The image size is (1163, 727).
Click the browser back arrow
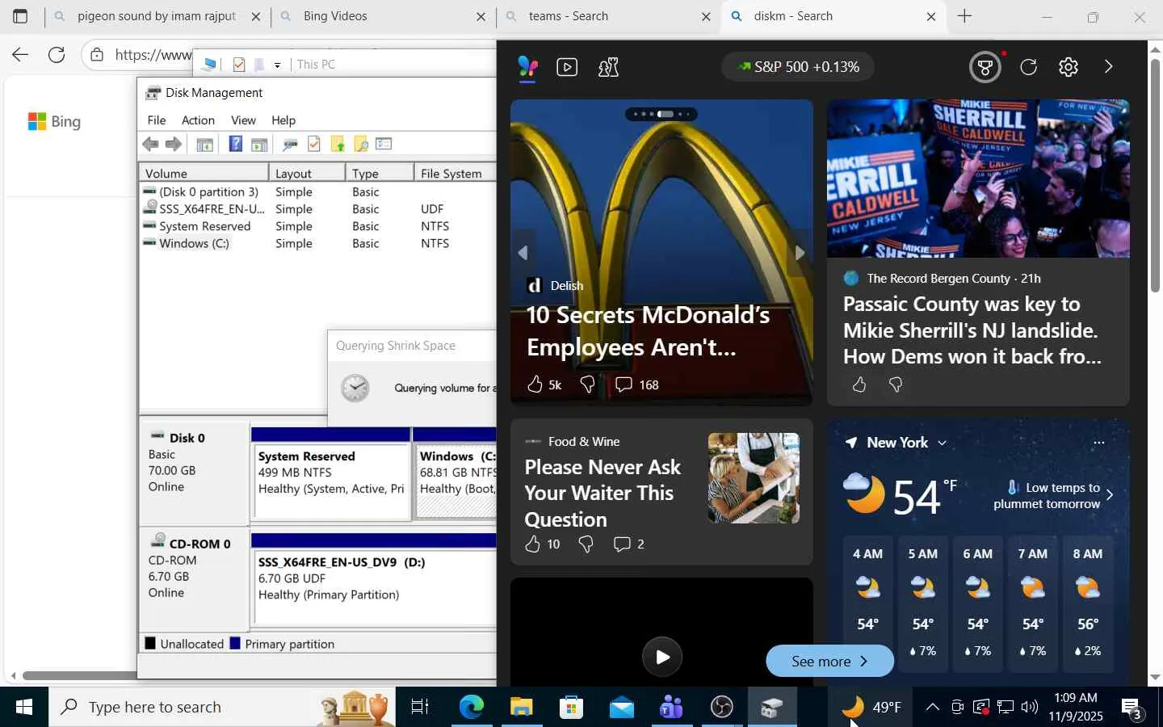click(20, 54)
